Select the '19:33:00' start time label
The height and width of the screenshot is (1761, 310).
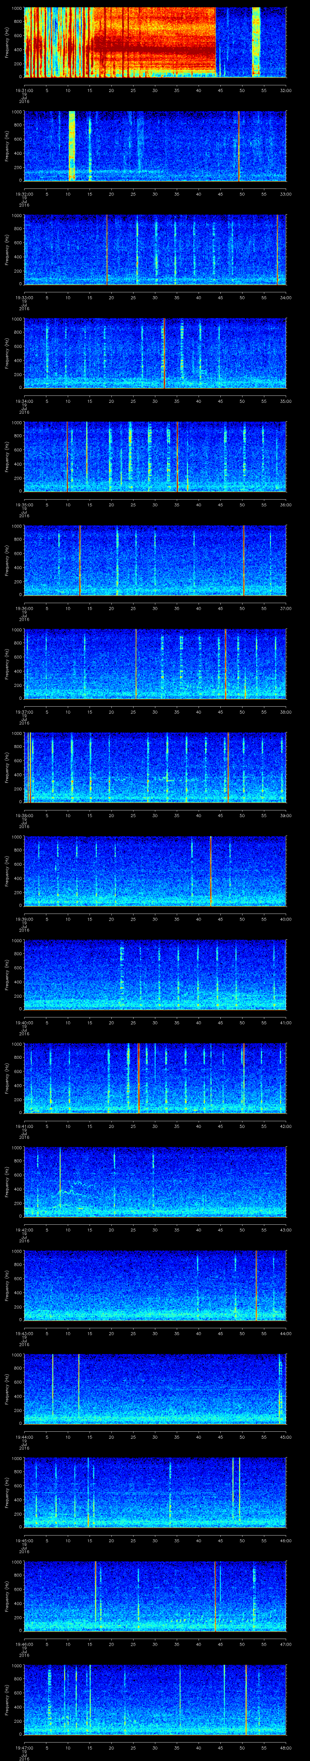24,297
